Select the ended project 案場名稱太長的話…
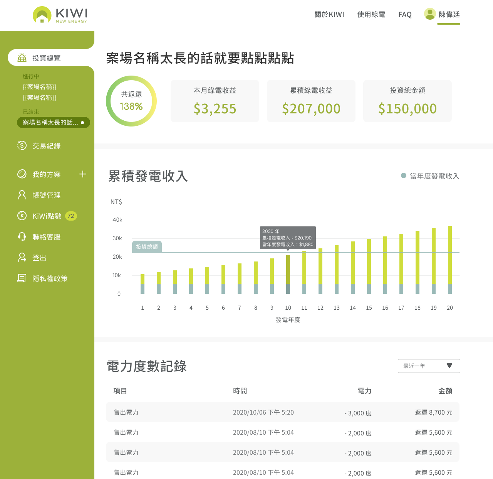Screen dimensions: 493x479 (x=54, y=122)
